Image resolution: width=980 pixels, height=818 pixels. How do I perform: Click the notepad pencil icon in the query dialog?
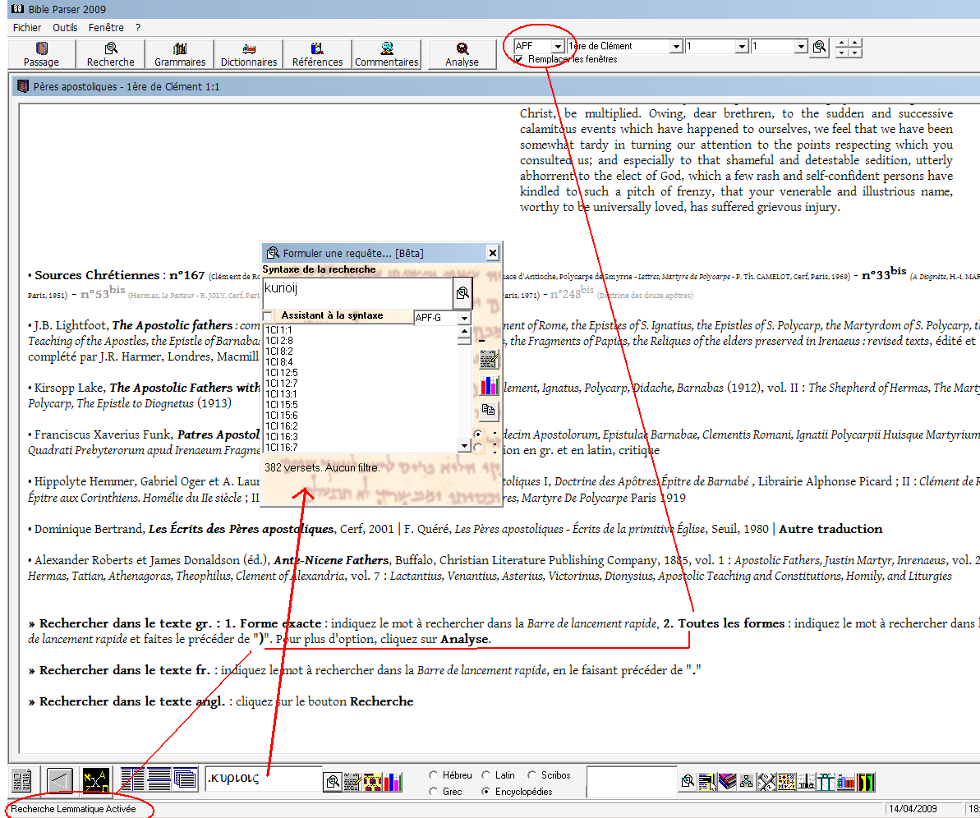click(489, 360)
